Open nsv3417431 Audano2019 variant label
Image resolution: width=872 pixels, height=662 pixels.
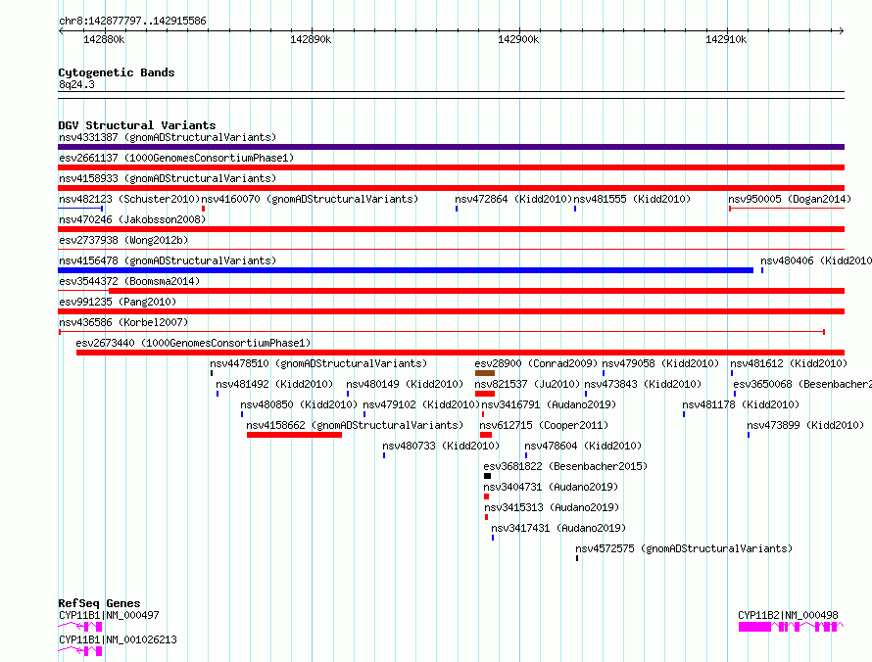[558, 528]
